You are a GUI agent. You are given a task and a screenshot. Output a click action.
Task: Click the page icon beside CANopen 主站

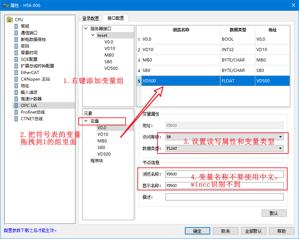[16, 79]
